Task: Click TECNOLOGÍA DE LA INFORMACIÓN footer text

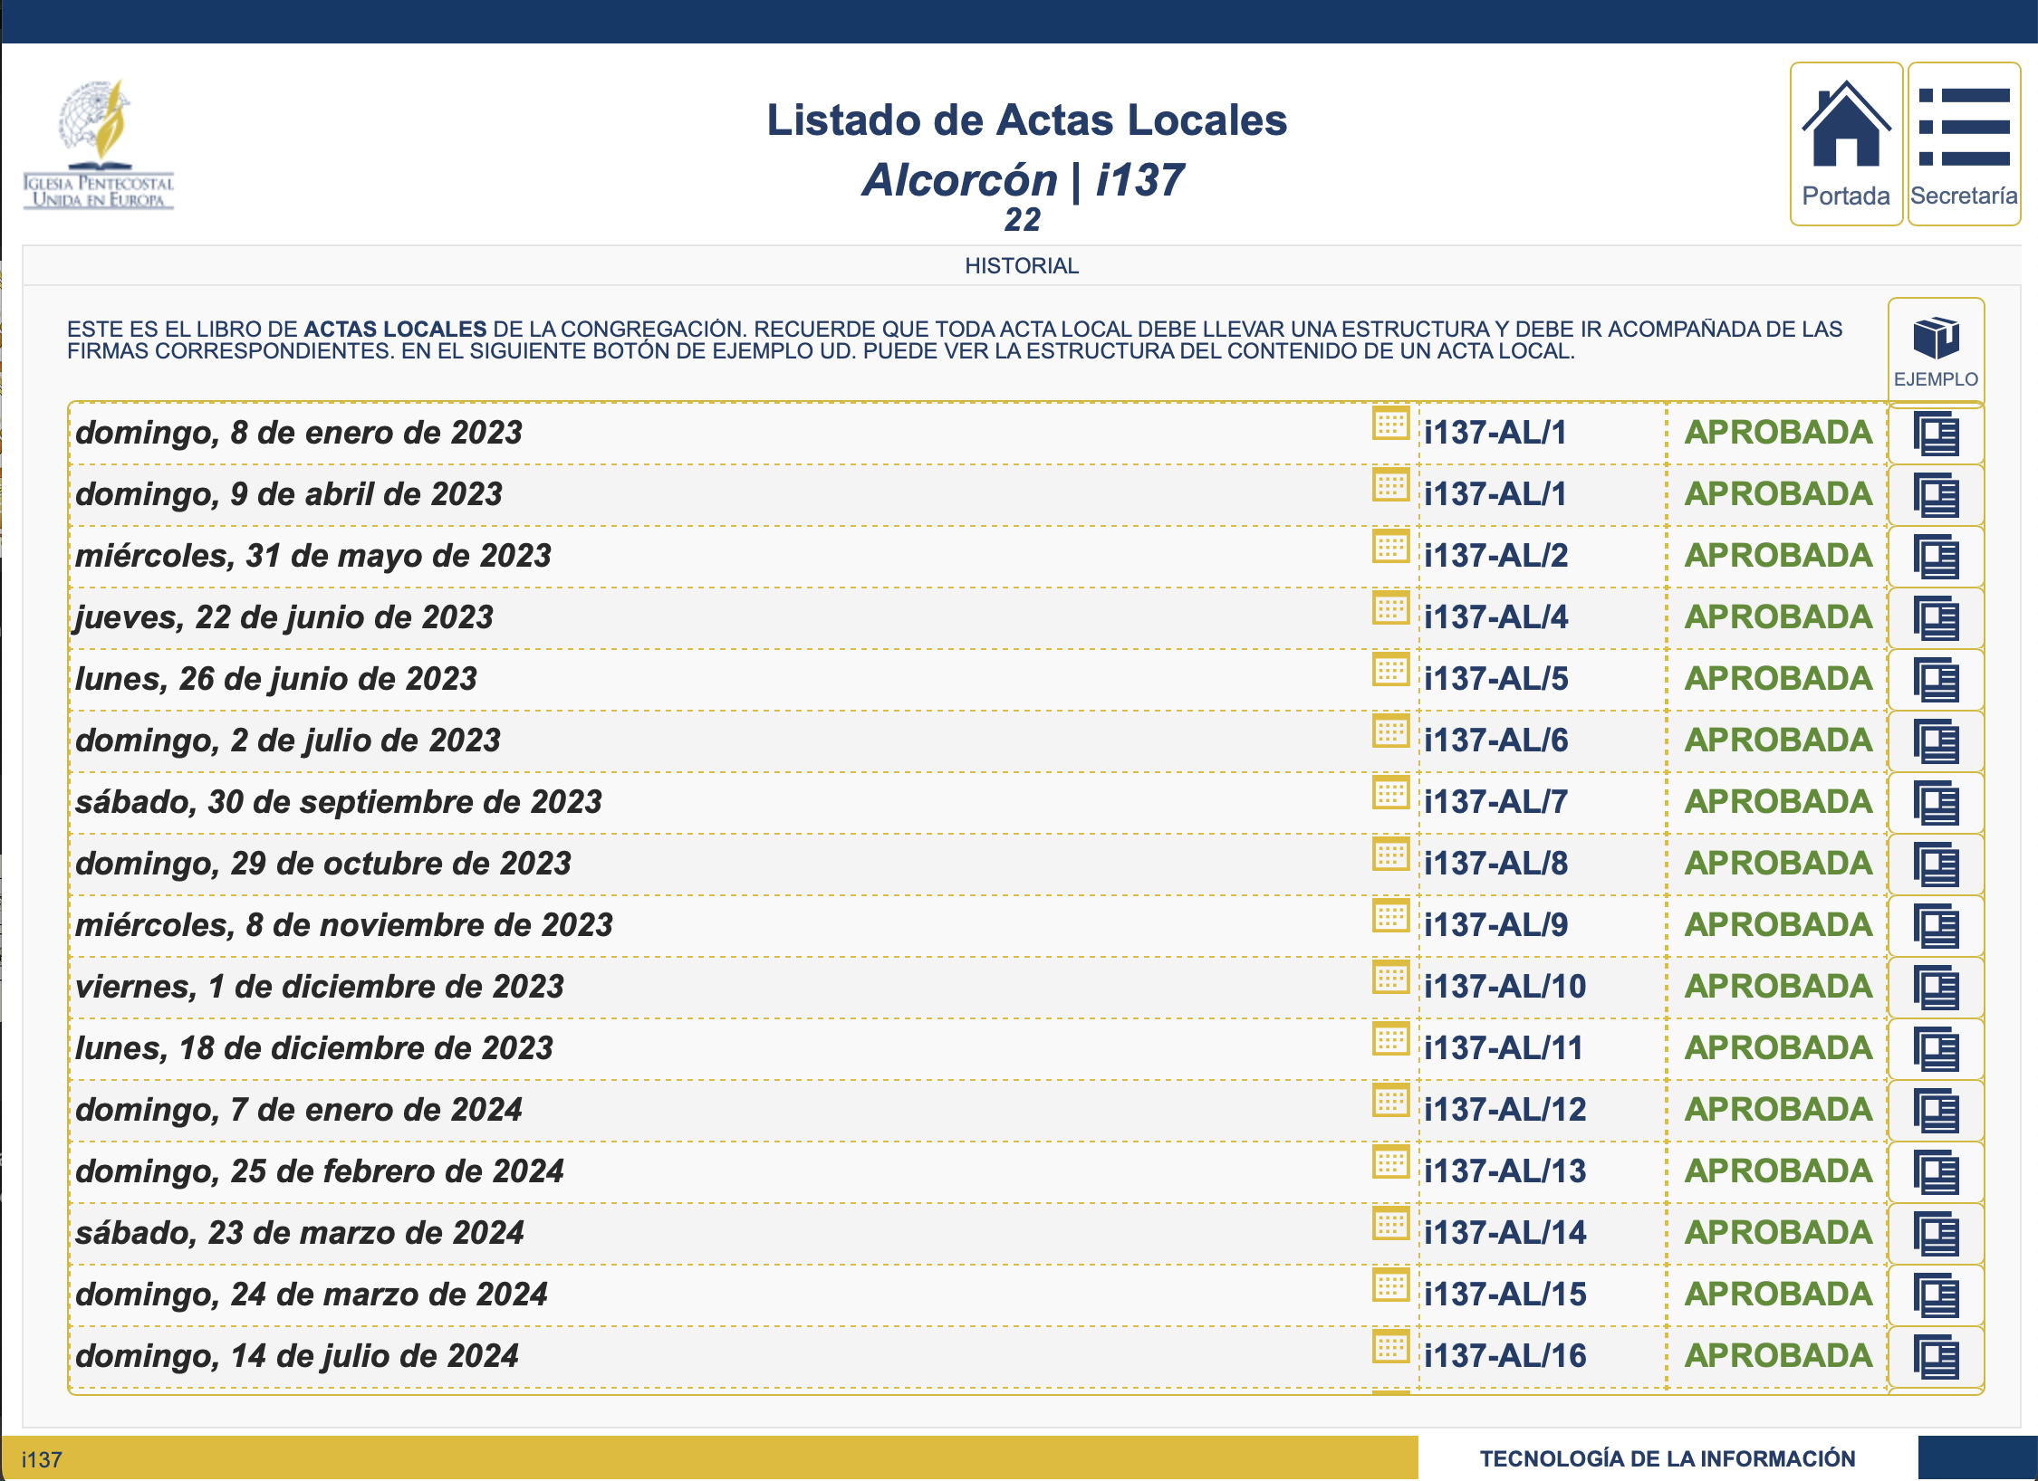Action: tap(1667, 1458)
